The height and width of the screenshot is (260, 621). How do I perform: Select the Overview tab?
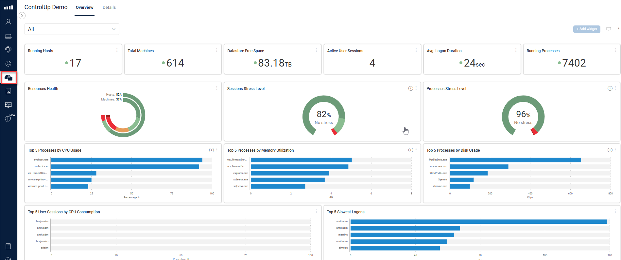84,8
